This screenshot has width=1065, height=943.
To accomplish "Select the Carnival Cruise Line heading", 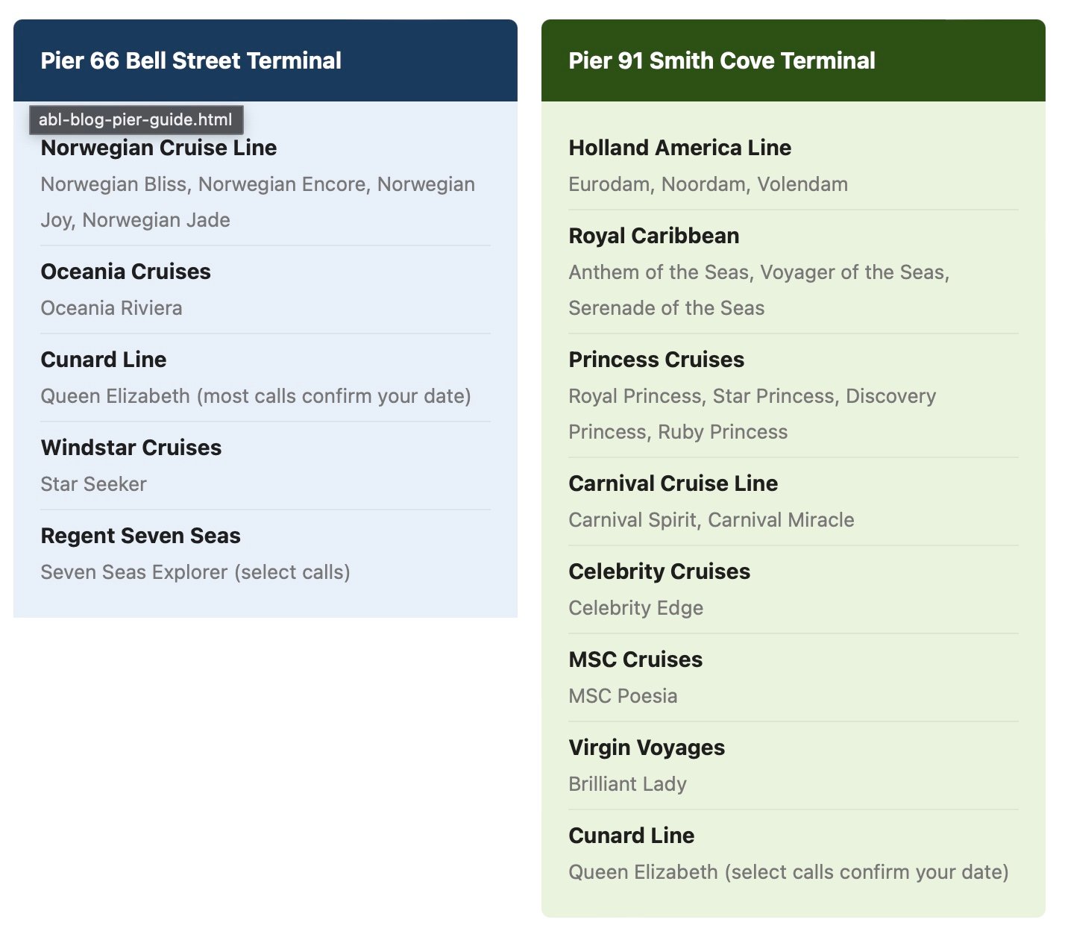I will coord(673,483).
